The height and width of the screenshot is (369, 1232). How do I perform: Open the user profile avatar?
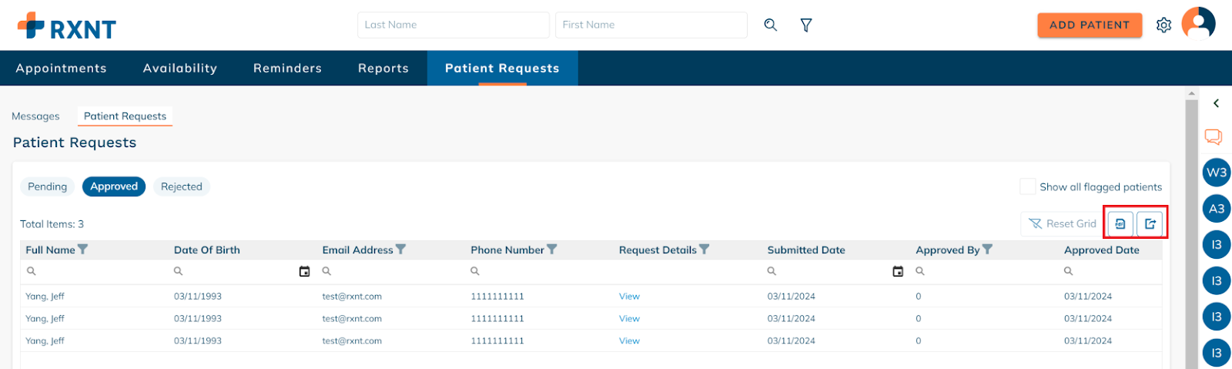pyautogui.click(x=1198, y=22)
